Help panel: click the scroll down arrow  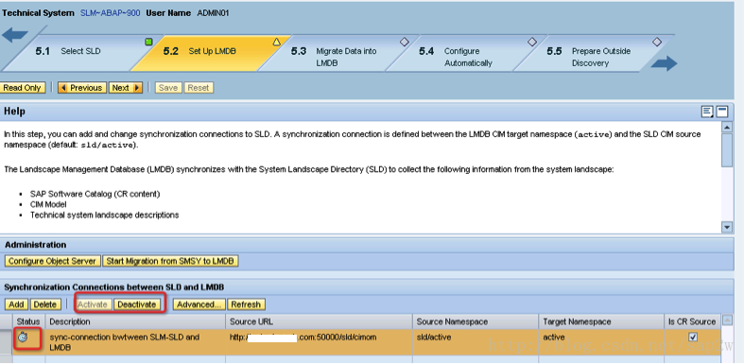tap(726, 227)
